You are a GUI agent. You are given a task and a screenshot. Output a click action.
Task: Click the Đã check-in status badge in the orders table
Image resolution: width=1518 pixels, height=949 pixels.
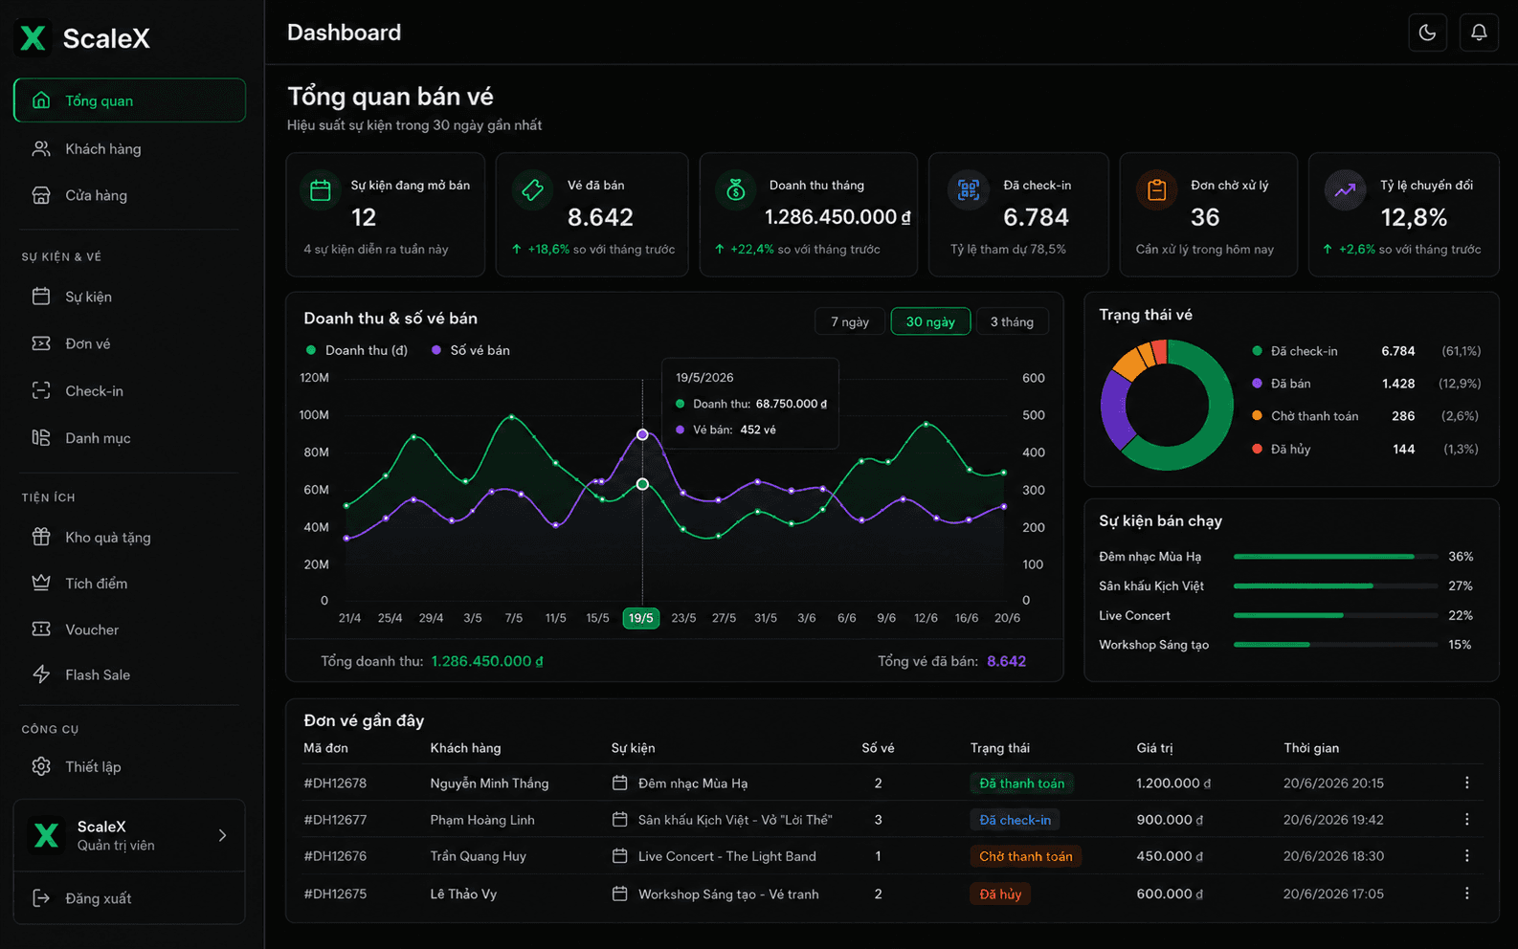(x=1015, y=820)
